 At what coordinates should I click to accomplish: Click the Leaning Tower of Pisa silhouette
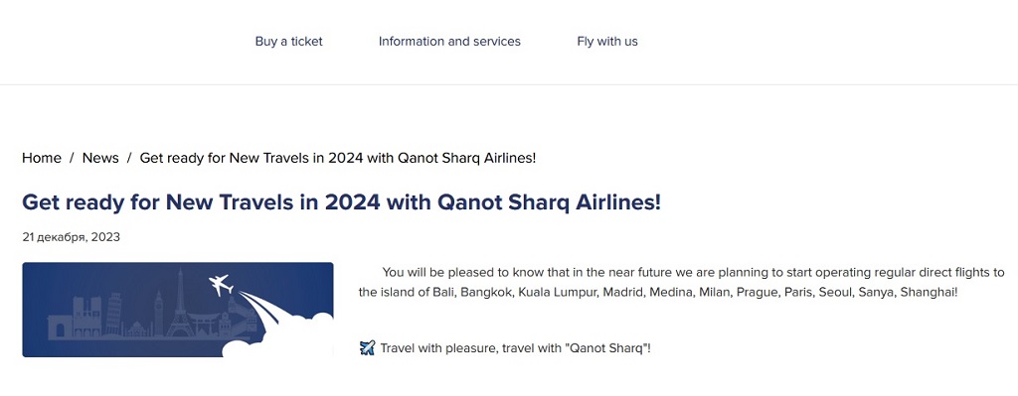pyautogui.click(x=113, y=314)
